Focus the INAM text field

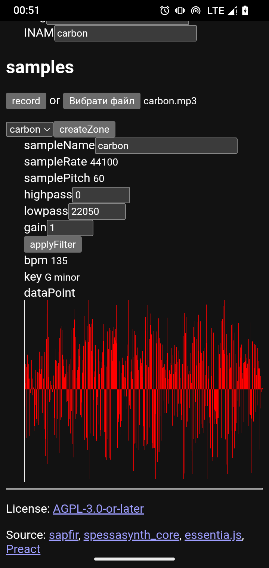point(125,33)
